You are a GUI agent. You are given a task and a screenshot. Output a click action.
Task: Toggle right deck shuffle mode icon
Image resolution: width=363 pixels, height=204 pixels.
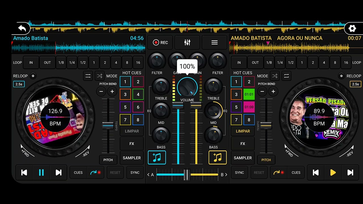[275, 76]
